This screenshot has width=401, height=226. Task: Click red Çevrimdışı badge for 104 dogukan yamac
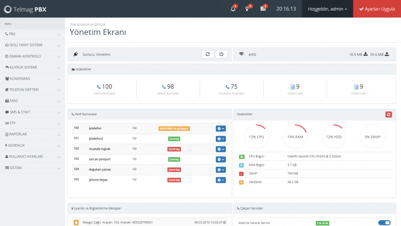pyautogui.click(x=174, y=169)
